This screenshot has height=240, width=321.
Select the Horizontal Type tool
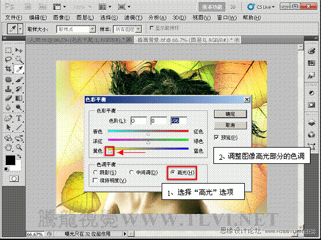(x=19, y=118)
